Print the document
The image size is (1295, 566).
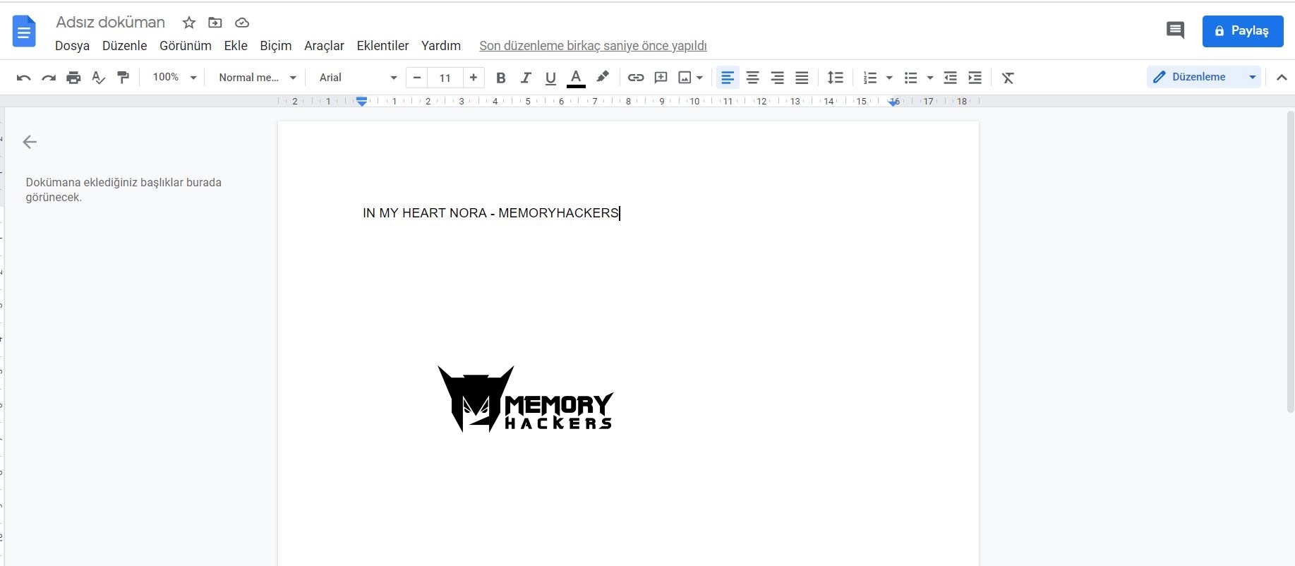(x=73, y=78)
